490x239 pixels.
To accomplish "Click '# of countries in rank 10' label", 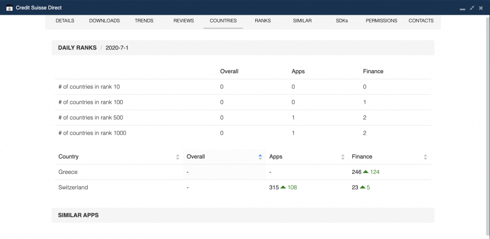I will tap(89, 87).
